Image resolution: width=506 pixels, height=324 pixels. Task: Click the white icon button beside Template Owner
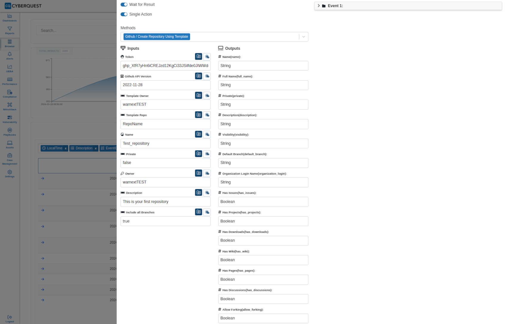click(207, 95)
